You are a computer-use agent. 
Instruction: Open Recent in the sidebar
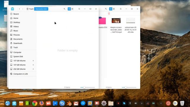pyautogui.click(x=22, y=14)
